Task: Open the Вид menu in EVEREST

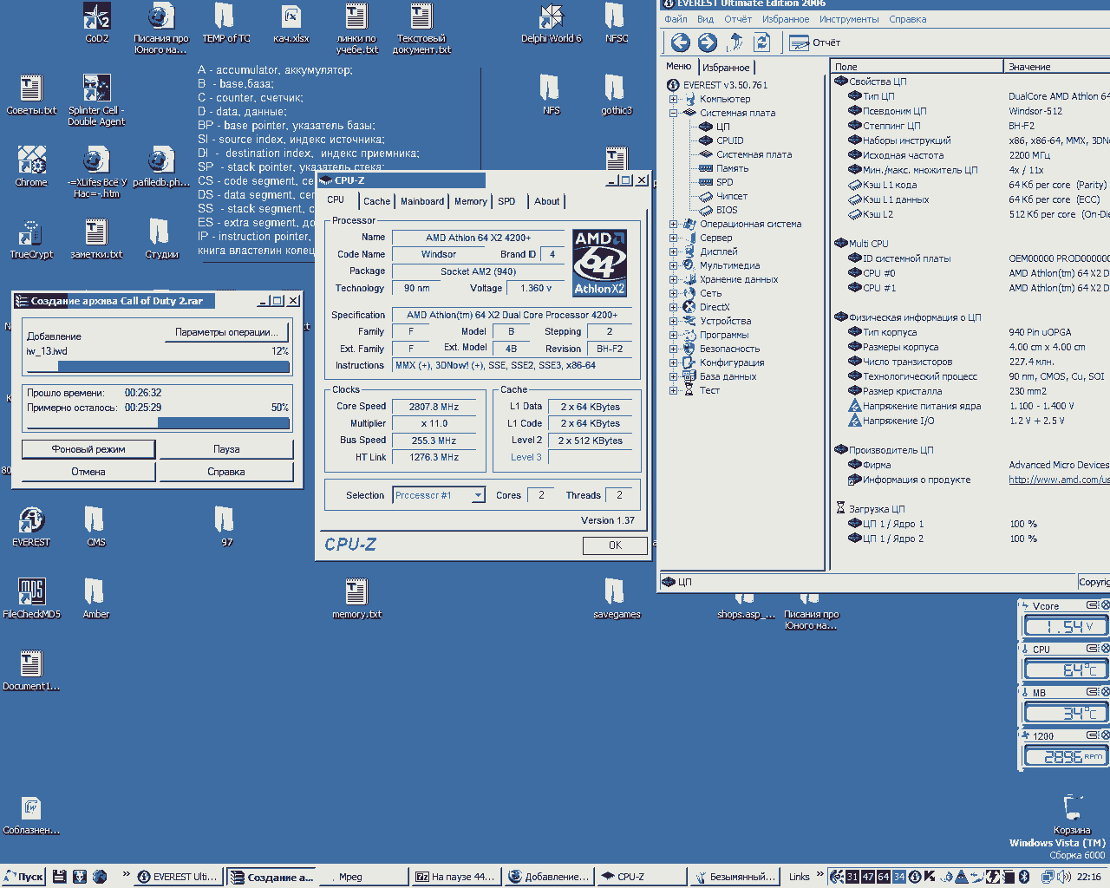Action: click(706, 19)
